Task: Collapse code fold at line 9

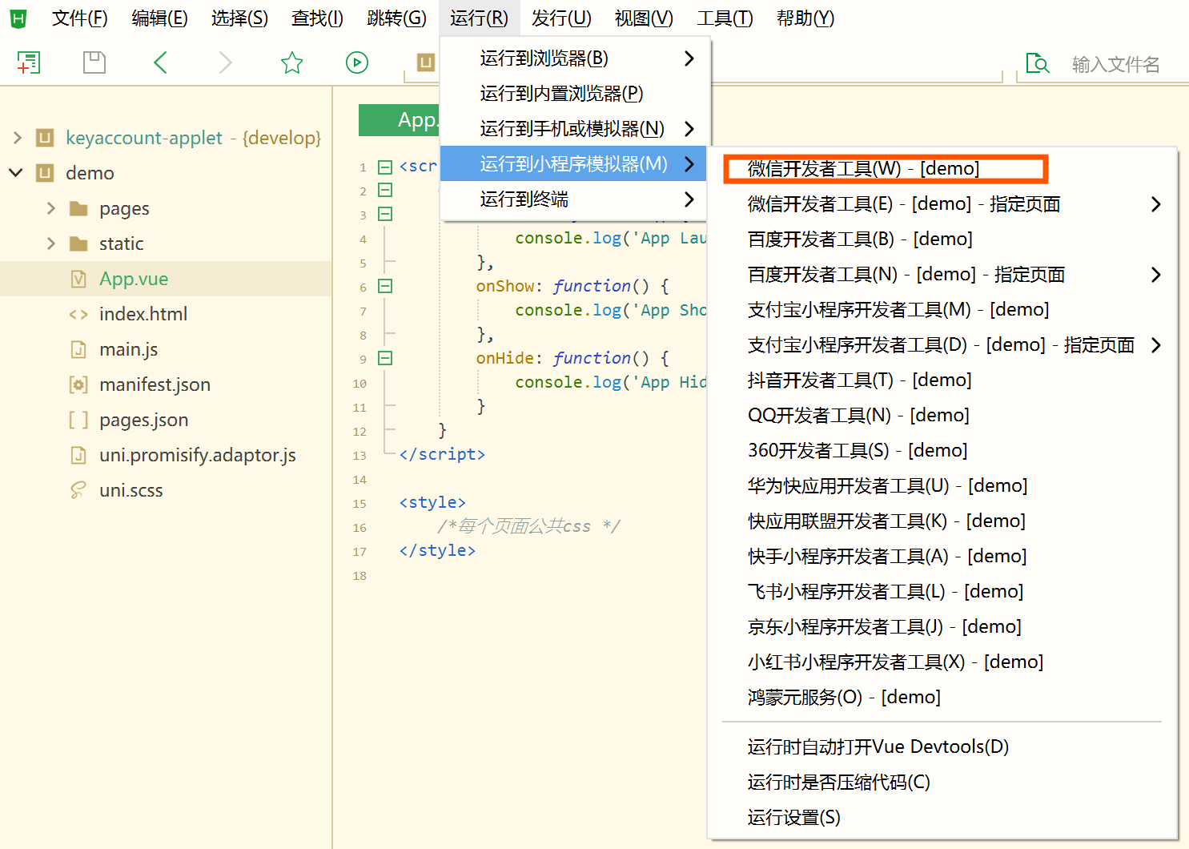Action: (385, 358)
